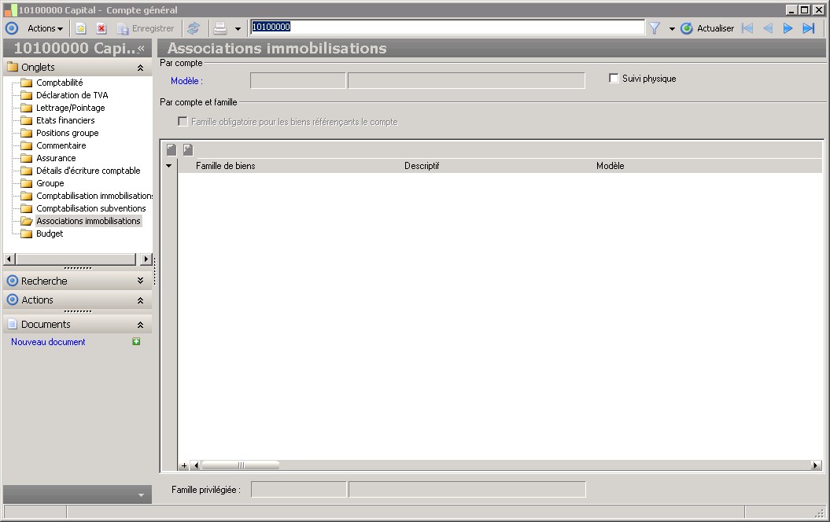Open the Comptabilisation immobilisations tab
This screenshot has height=522, width=830.
click(94, 196)
